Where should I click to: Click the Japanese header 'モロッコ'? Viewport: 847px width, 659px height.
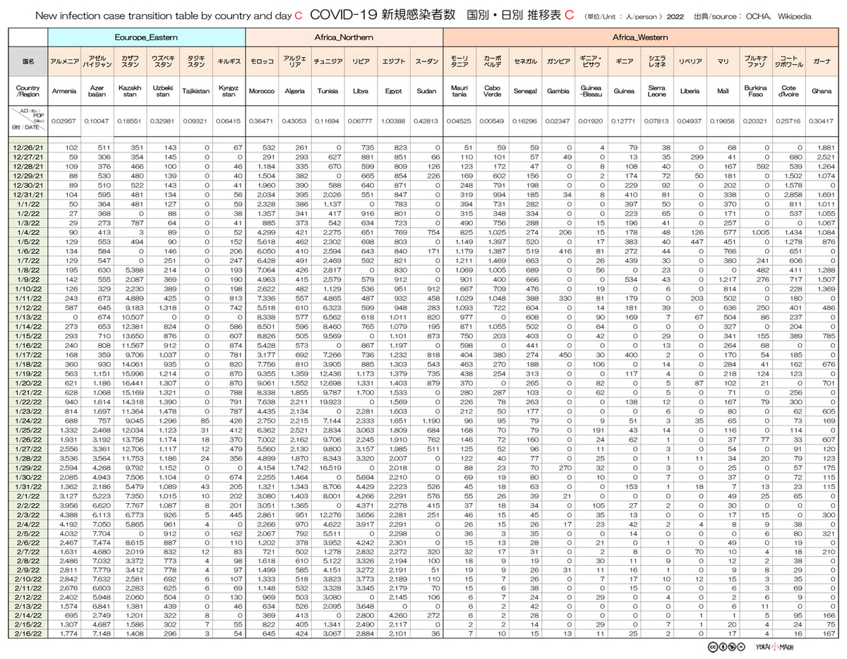[x=262, y=61]
